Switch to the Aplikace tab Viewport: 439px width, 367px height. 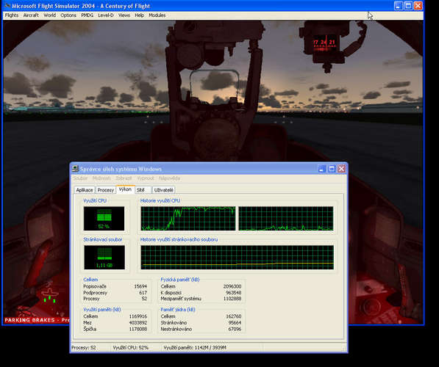(85, 190)
